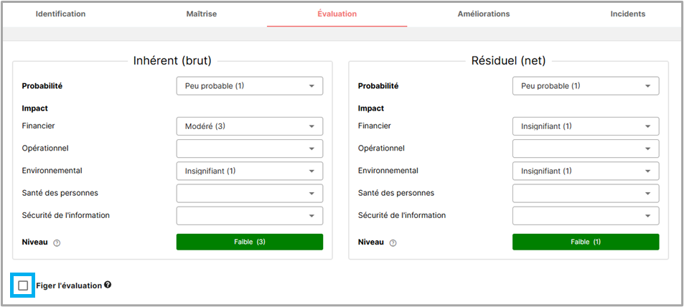Open Résiduel Sécurité de l'information dropdown
684x307 pixels.
click(585, 215)
